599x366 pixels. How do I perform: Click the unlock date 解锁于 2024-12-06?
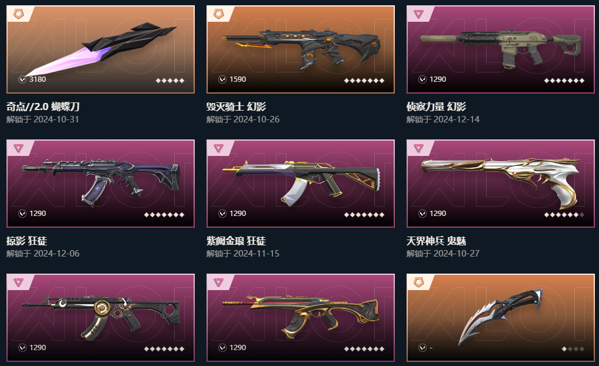click(43, 254)
